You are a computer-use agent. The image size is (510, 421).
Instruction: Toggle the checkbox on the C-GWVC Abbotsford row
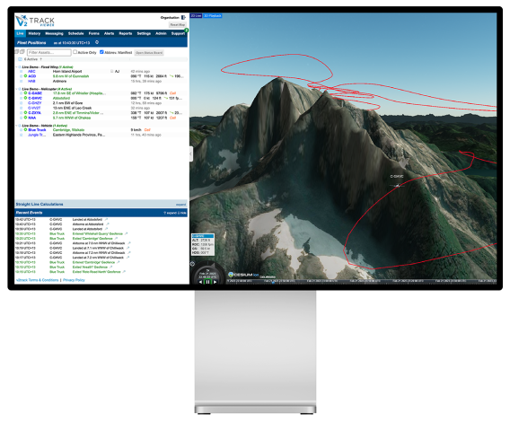point(22,98)
